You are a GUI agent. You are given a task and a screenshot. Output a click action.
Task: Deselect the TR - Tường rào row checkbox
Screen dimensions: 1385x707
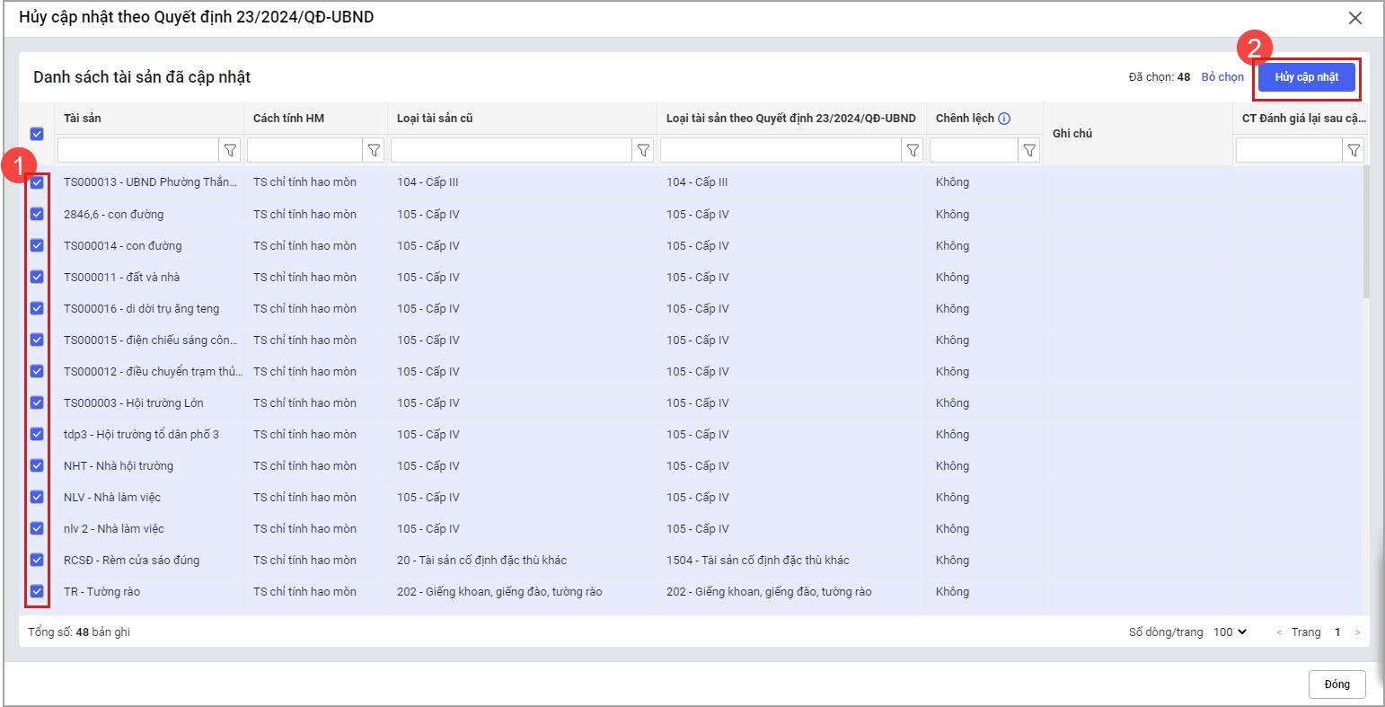37,591
